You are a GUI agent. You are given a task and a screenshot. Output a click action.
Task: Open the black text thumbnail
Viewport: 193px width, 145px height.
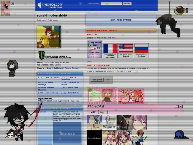pyautogui.click(x=94, y=138)
